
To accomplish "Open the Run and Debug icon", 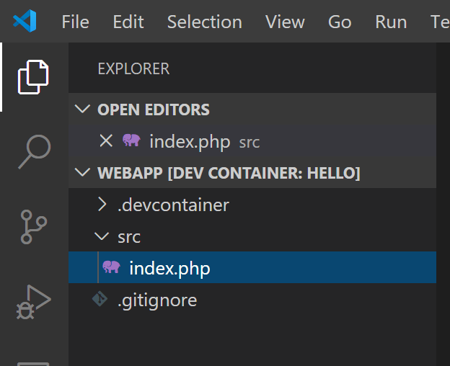I will point(34,302).
